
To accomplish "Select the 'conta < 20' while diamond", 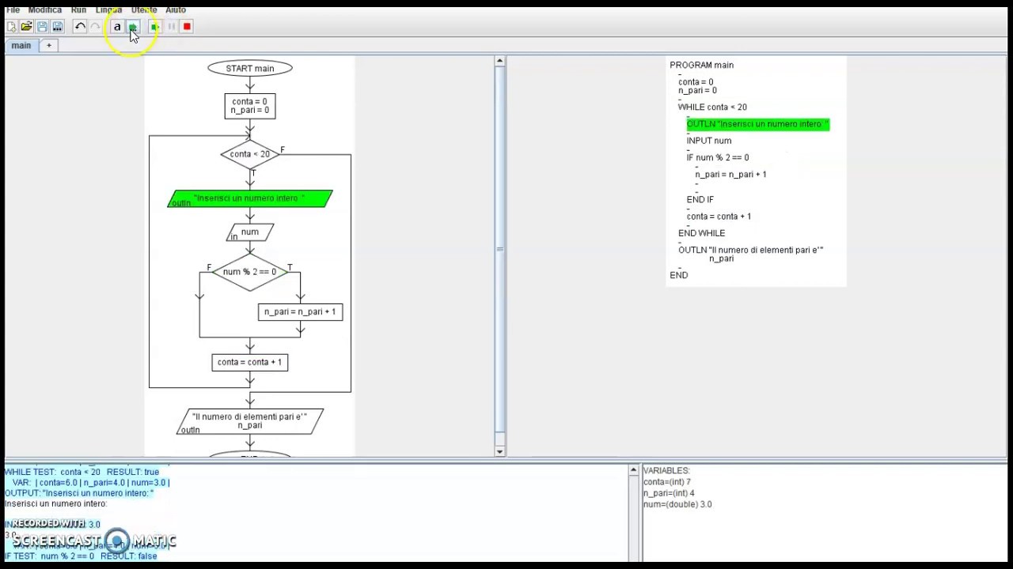I will point(250,154).
